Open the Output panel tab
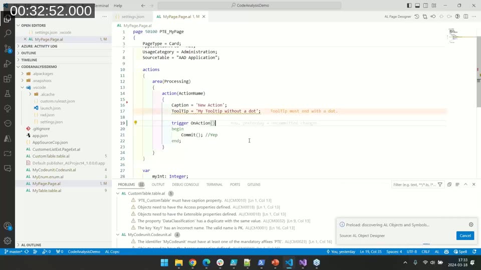Screen dimensions: 481x270 [158, 184]
